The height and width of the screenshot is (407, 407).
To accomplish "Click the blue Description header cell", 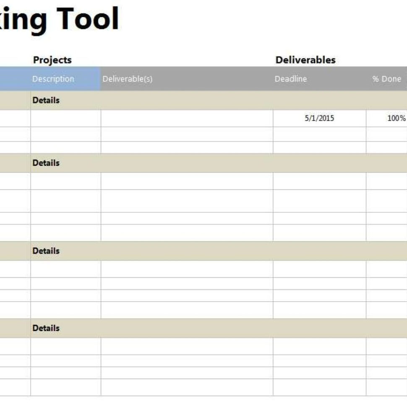I will pyautogui.click(x=54, y=78).
